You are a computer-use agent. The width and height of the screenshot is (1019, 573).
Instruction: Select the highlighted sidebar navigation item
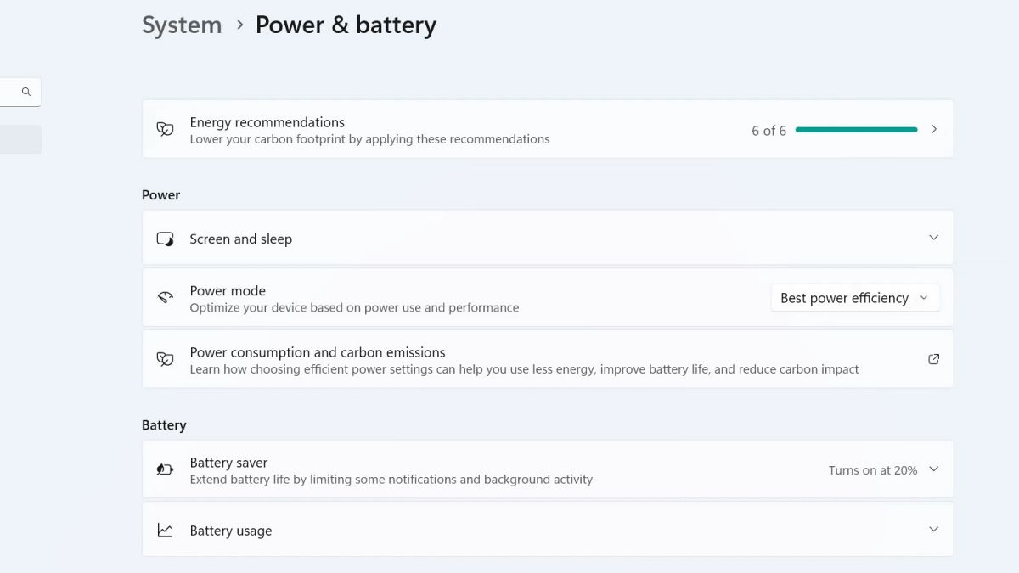coord(19,139)
